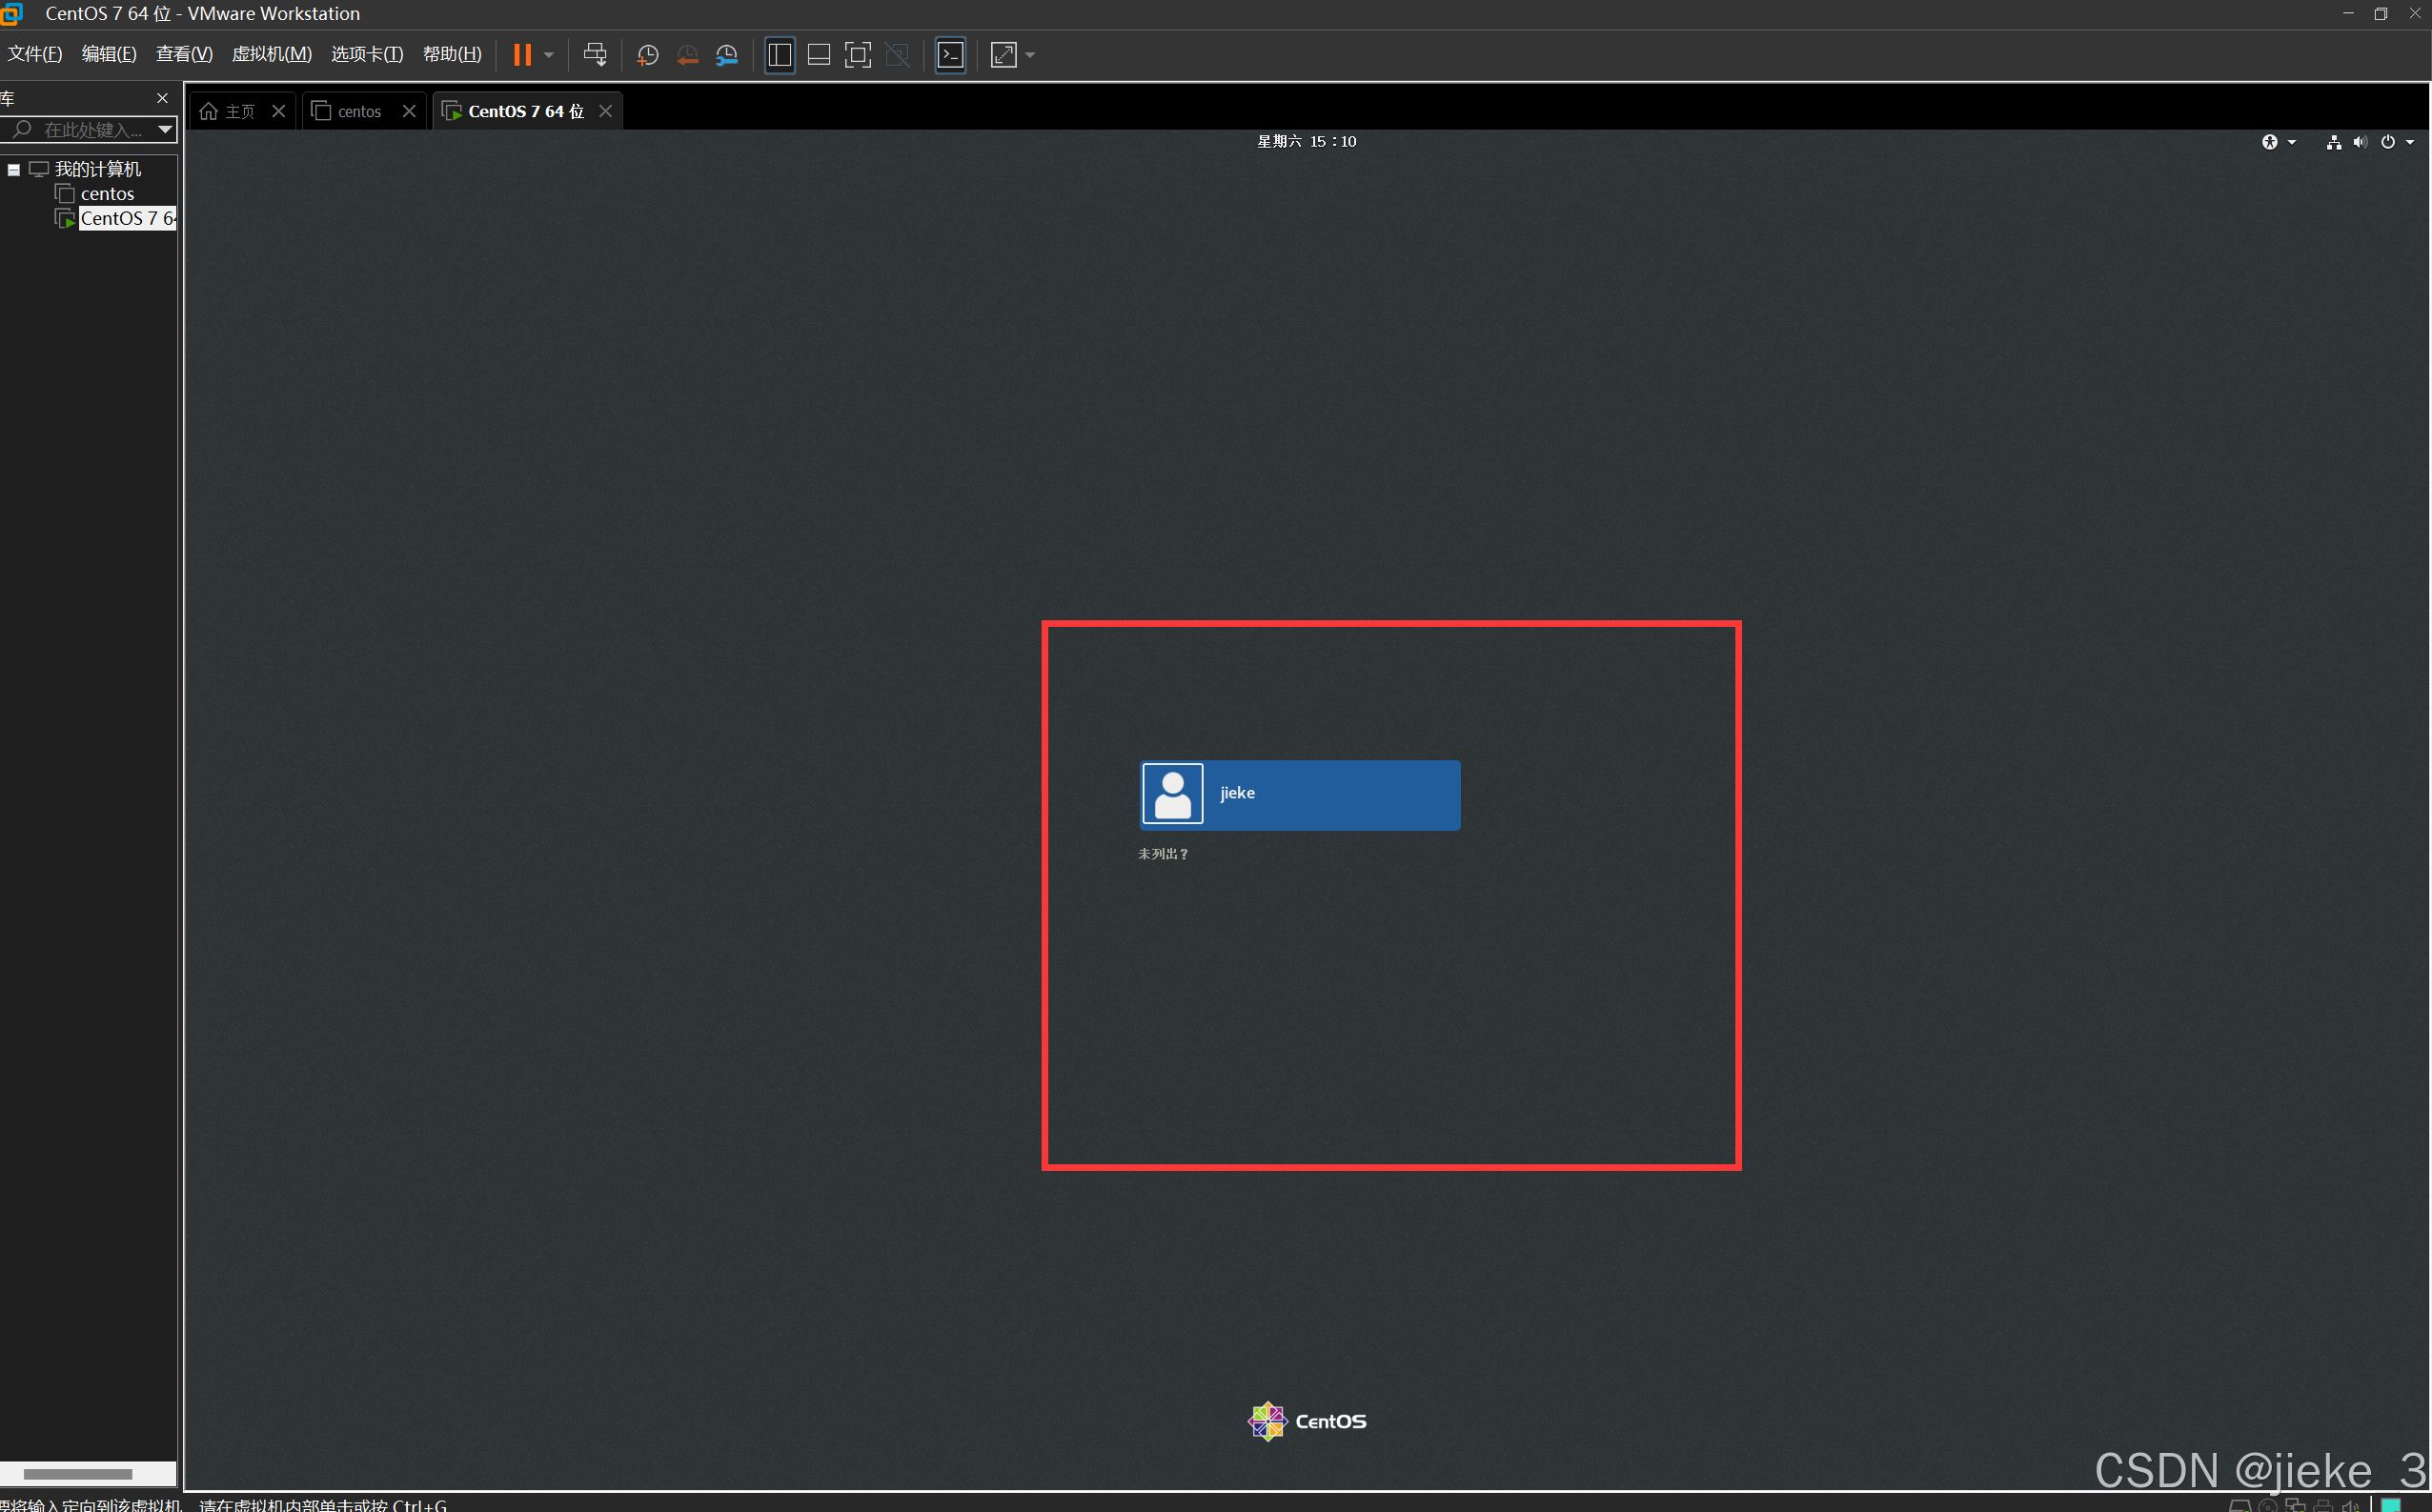Enter full screen mode from the toolbar
The height and width of the screenshot is (1512, 2432).
click(858, 55)
